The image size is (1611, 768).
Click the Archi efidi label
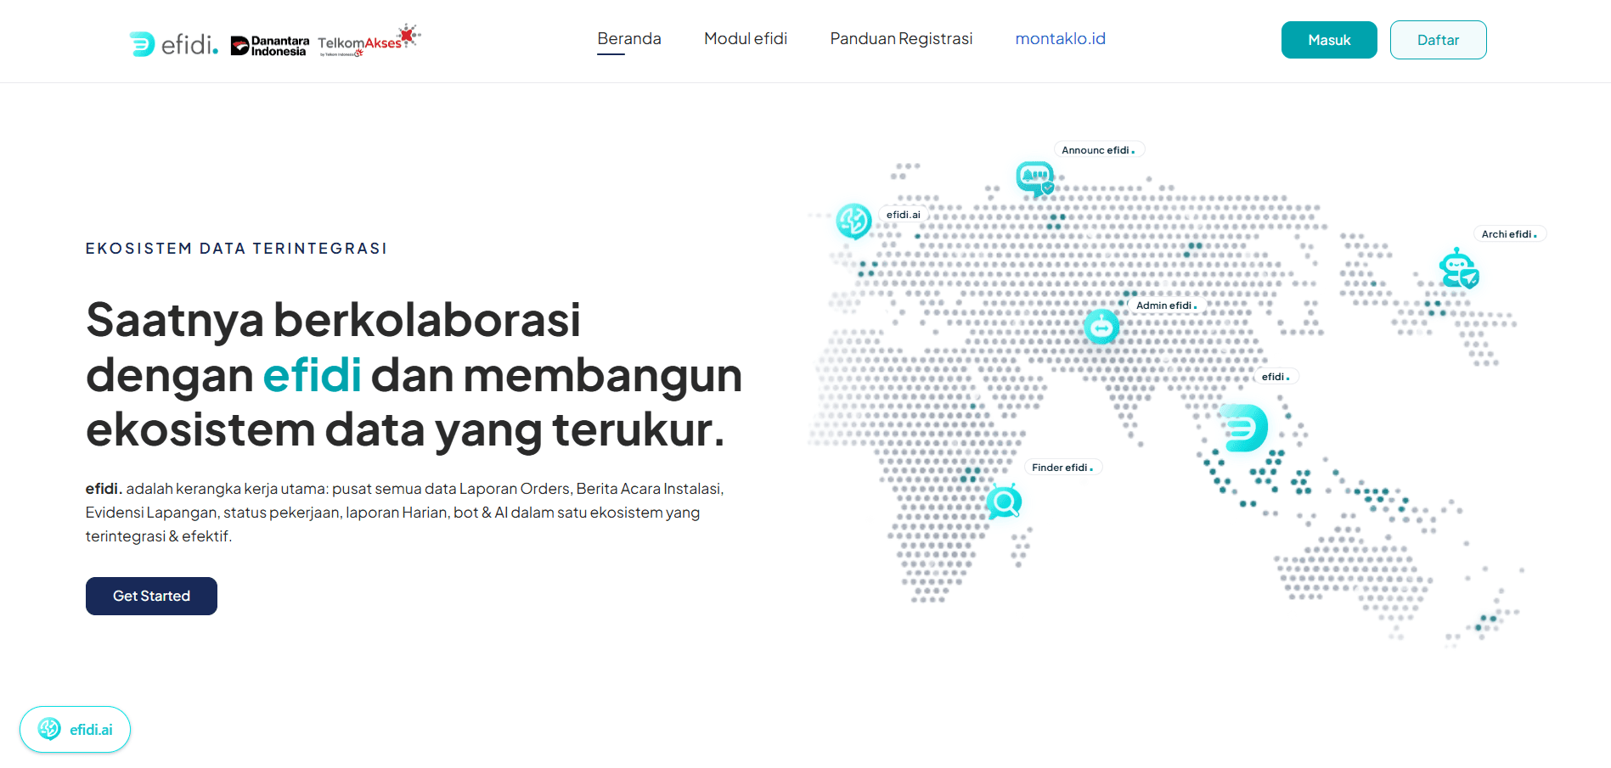[x=1510, y=234]
